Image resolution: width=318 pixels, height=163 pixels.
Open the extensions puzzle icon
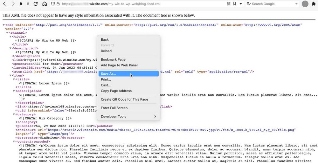[x=313, y=4]
